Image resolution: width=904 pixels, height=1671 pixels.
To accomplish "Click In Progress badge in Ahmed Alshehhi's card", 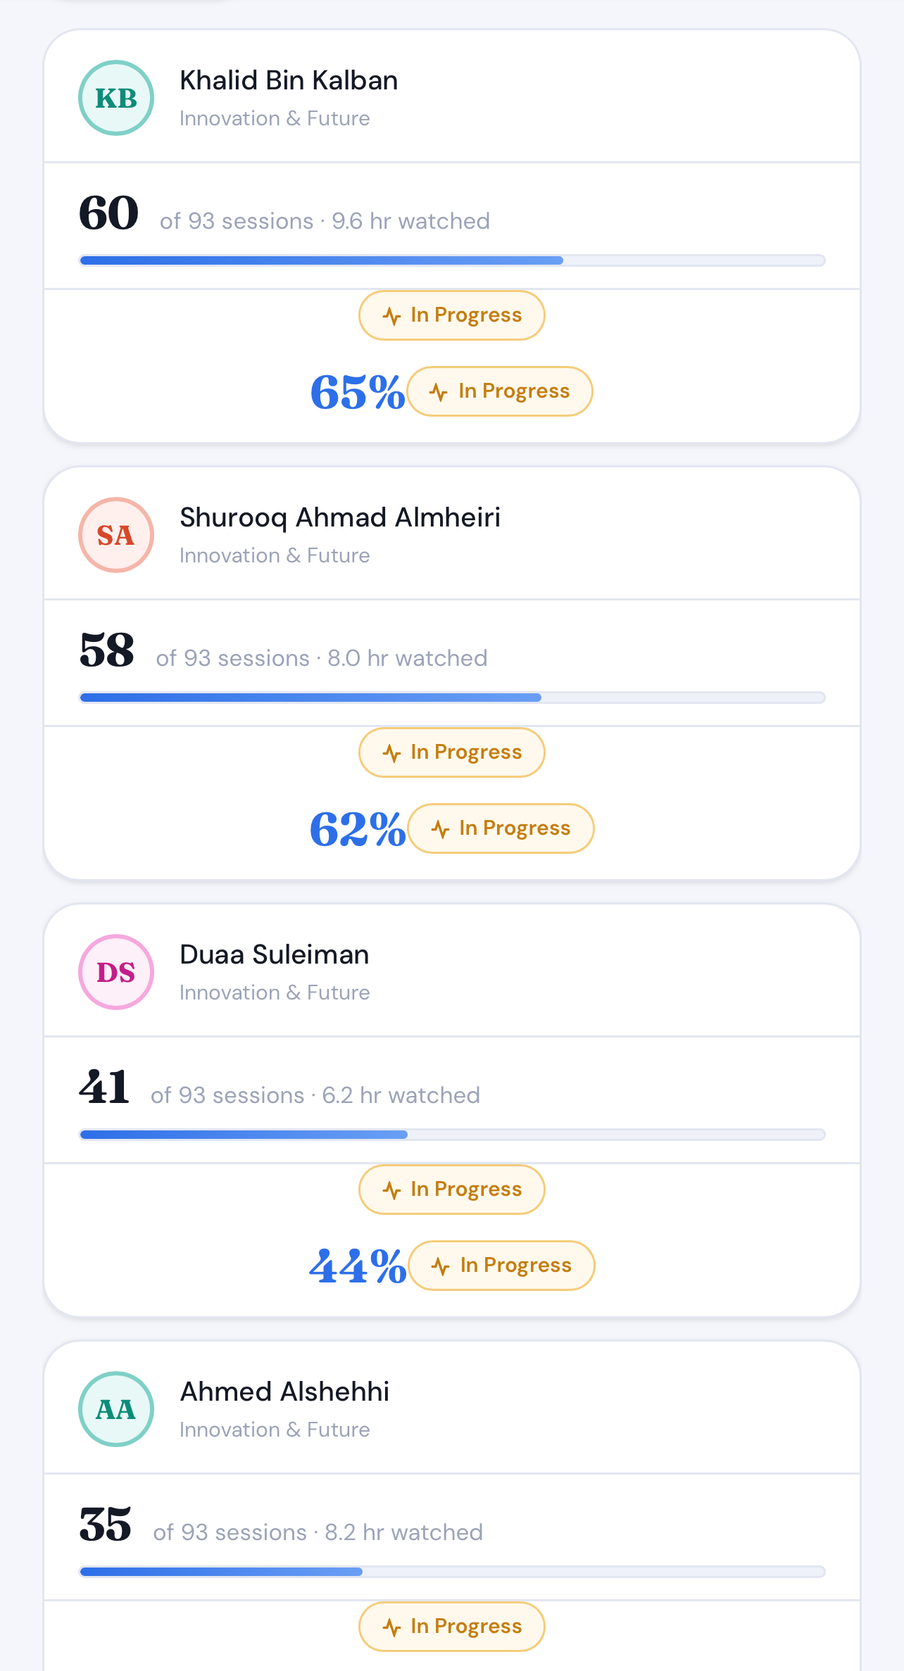I will point(452,1626).
